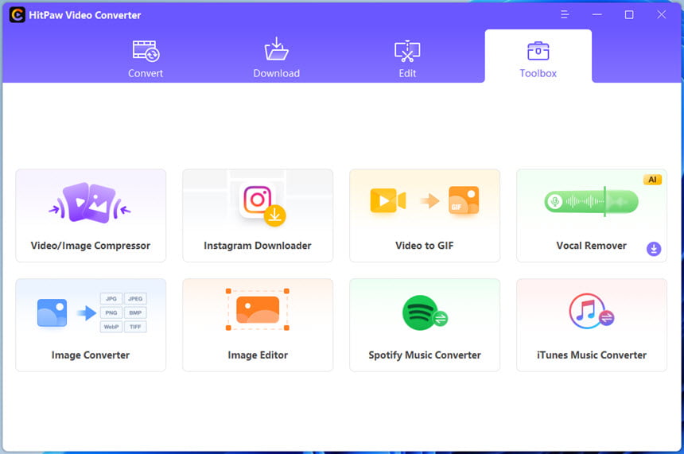Open the Video to GIF tool
The width and height of the screenshot is (684, 454).
425,215
